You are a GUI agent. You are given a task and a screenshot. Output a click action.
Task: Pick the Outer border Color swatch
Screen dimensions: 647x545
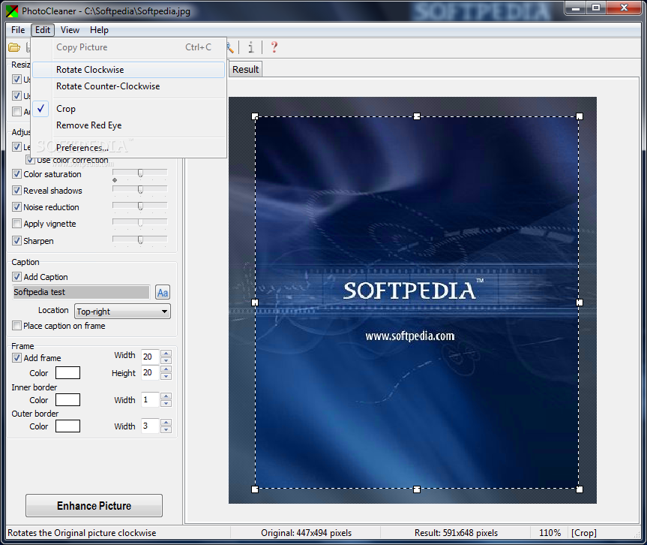click(x=67, y=426)
